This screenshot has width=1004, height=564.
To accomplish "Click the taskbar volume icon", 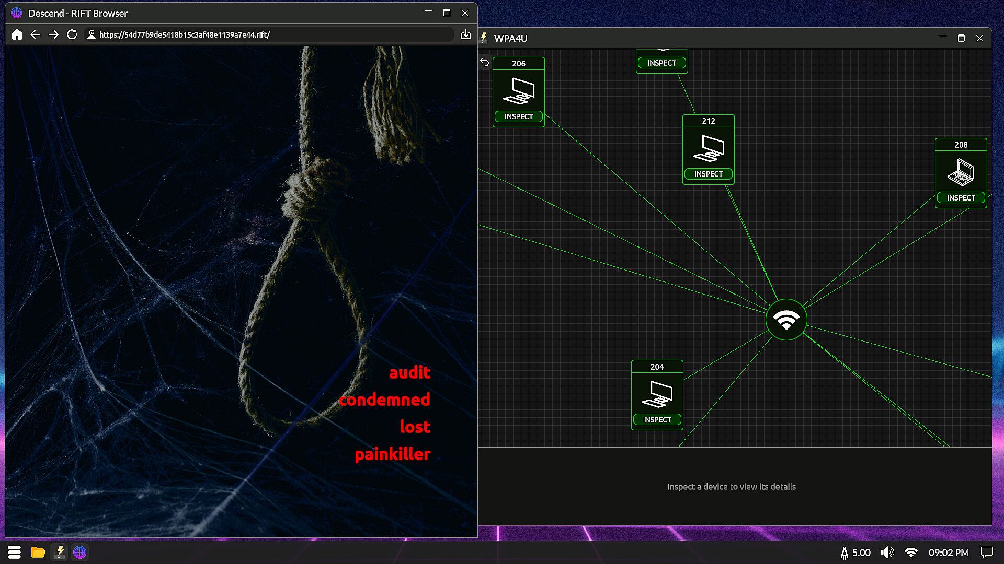I will pos(887,552).
